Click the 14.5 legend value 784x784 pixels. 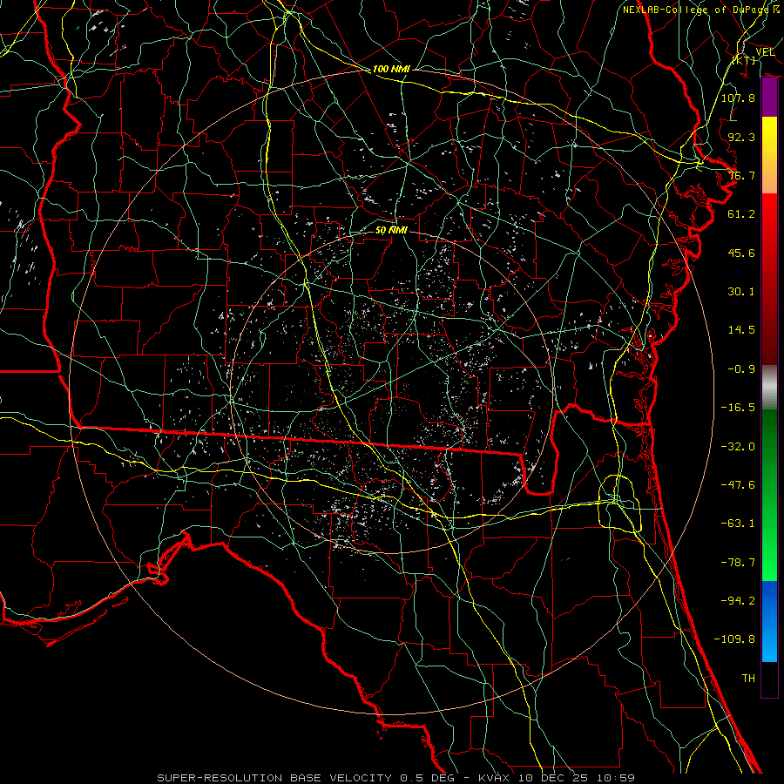741,330
